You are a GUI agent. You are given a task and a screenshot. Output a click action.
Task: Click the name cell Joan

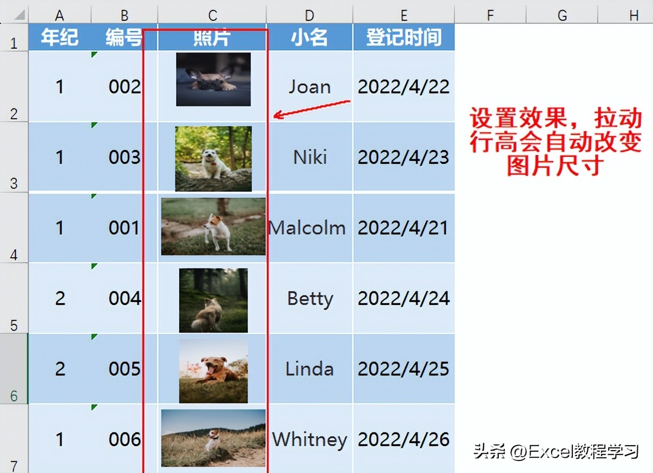(310, 86)
